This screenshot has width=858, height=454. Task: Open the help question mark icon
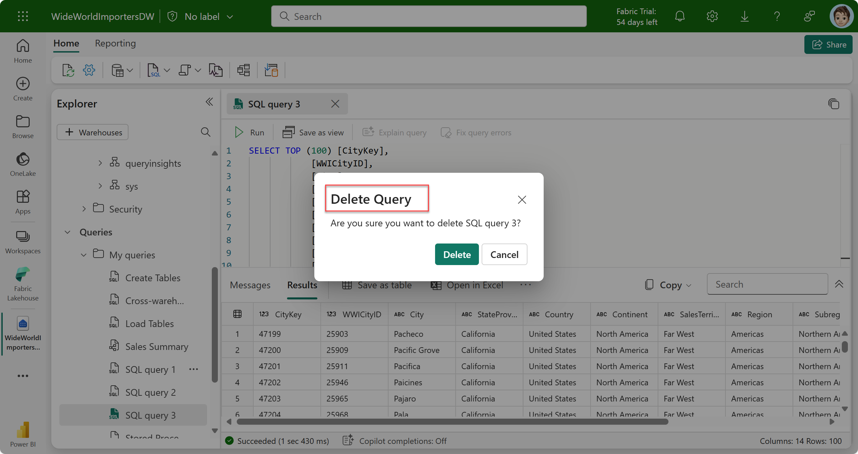[777, 16]
